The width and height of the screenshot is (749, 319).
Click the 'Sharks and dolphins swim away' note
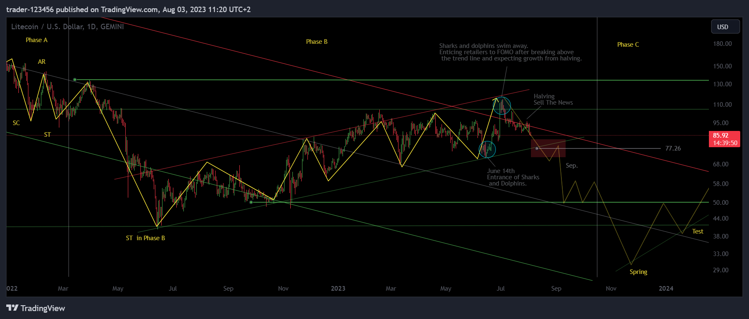(510, 52)
